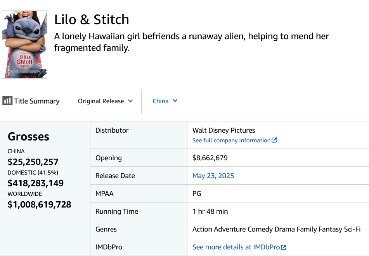
Task: Click the Title Summary bar chart icon
Action: pyautogui.click(x=7, y=101)
